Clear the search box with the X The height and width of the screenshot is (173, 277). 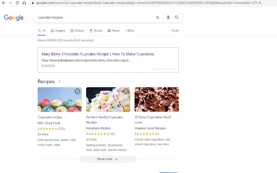click(158, 18)
